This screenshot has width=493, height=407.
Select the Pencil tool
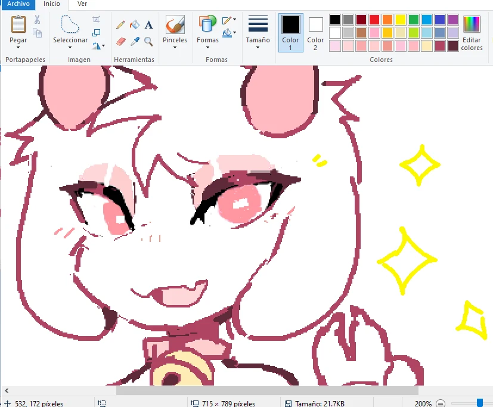tap(120, 24)
